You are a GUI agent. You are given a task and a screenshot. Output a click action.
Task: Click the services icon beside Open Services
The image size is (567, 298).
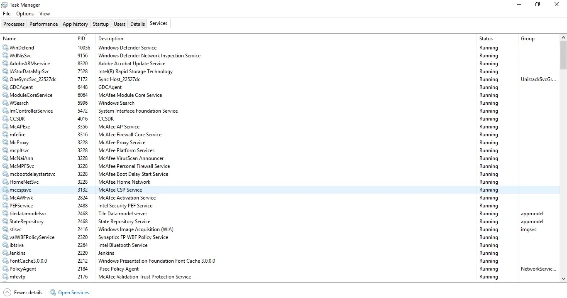coord(53,292)
